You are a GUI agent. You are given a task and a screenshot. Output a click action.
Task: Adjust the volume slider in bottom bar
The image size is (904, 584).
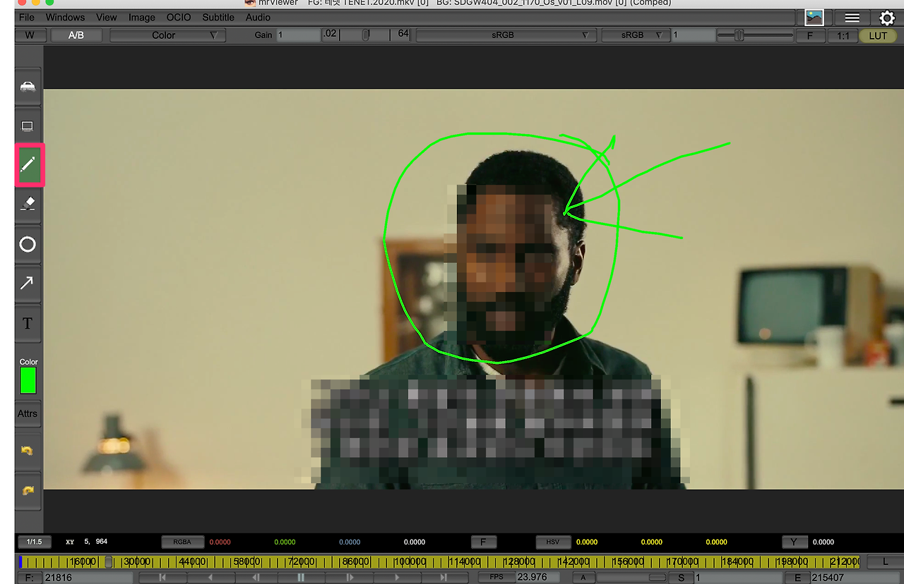[658, 578]
